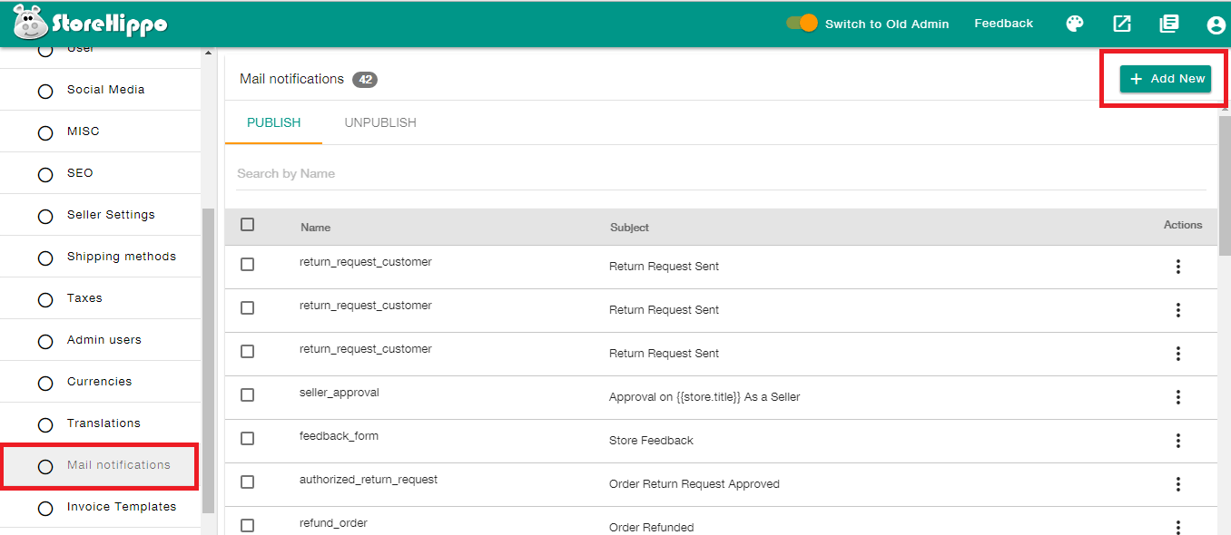1231x535 pixels.
Task: Click the Switch to Old Admin label
Action: coord(887,24)
